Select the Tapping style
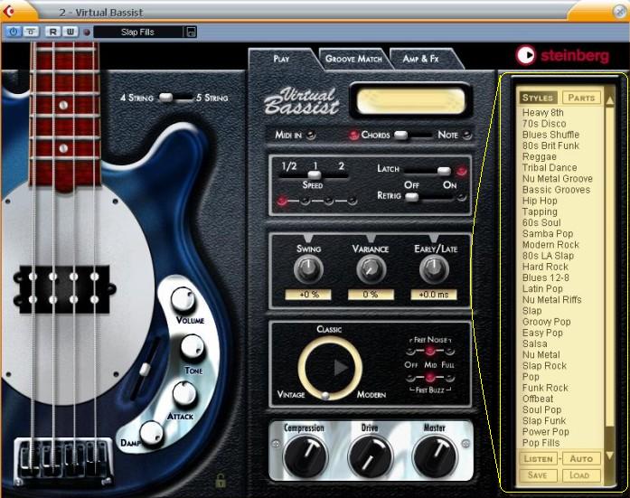 (x=540, y=211)
